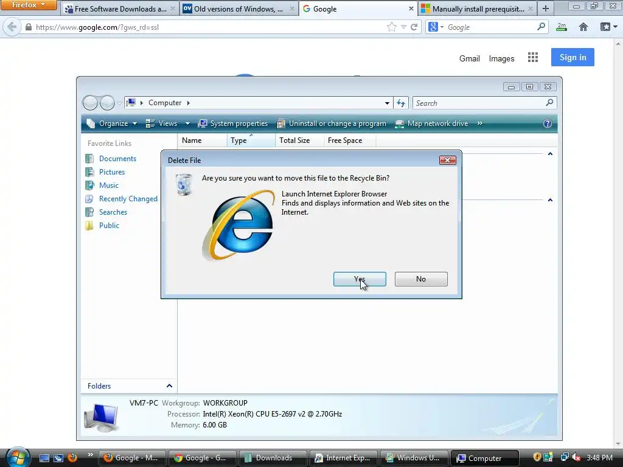The width and height of the screenshot is (623, 467).
Task: Switch to Manually install prerequisites tab
Action: (x=478, y=9)
